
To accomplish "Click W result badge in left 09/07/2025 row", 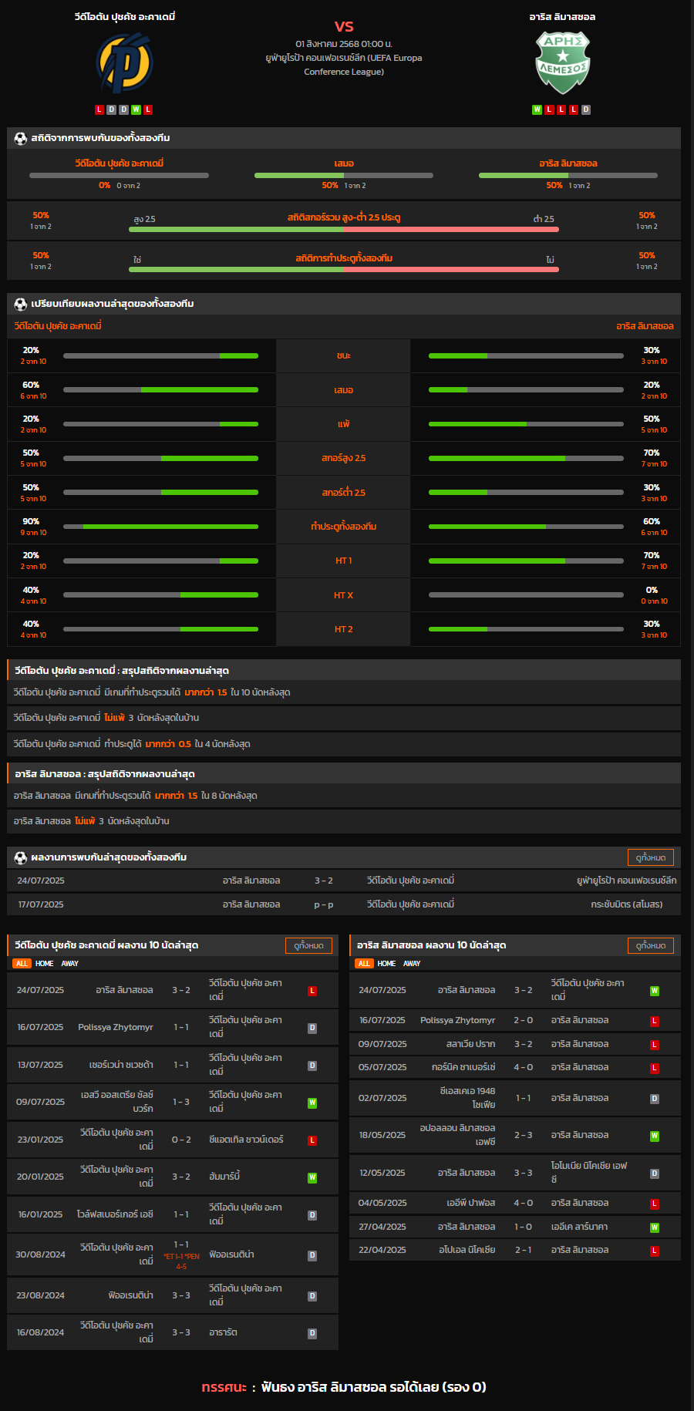I will [312, 1103].
